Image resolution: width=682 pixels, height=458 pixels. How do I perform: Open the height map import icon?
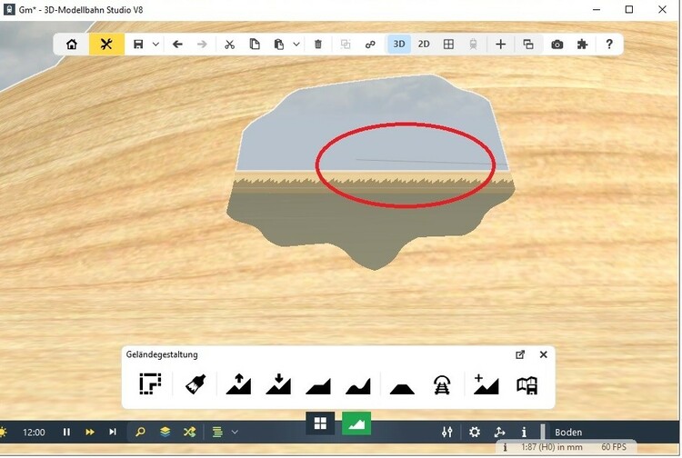click(x=527, y=385)
